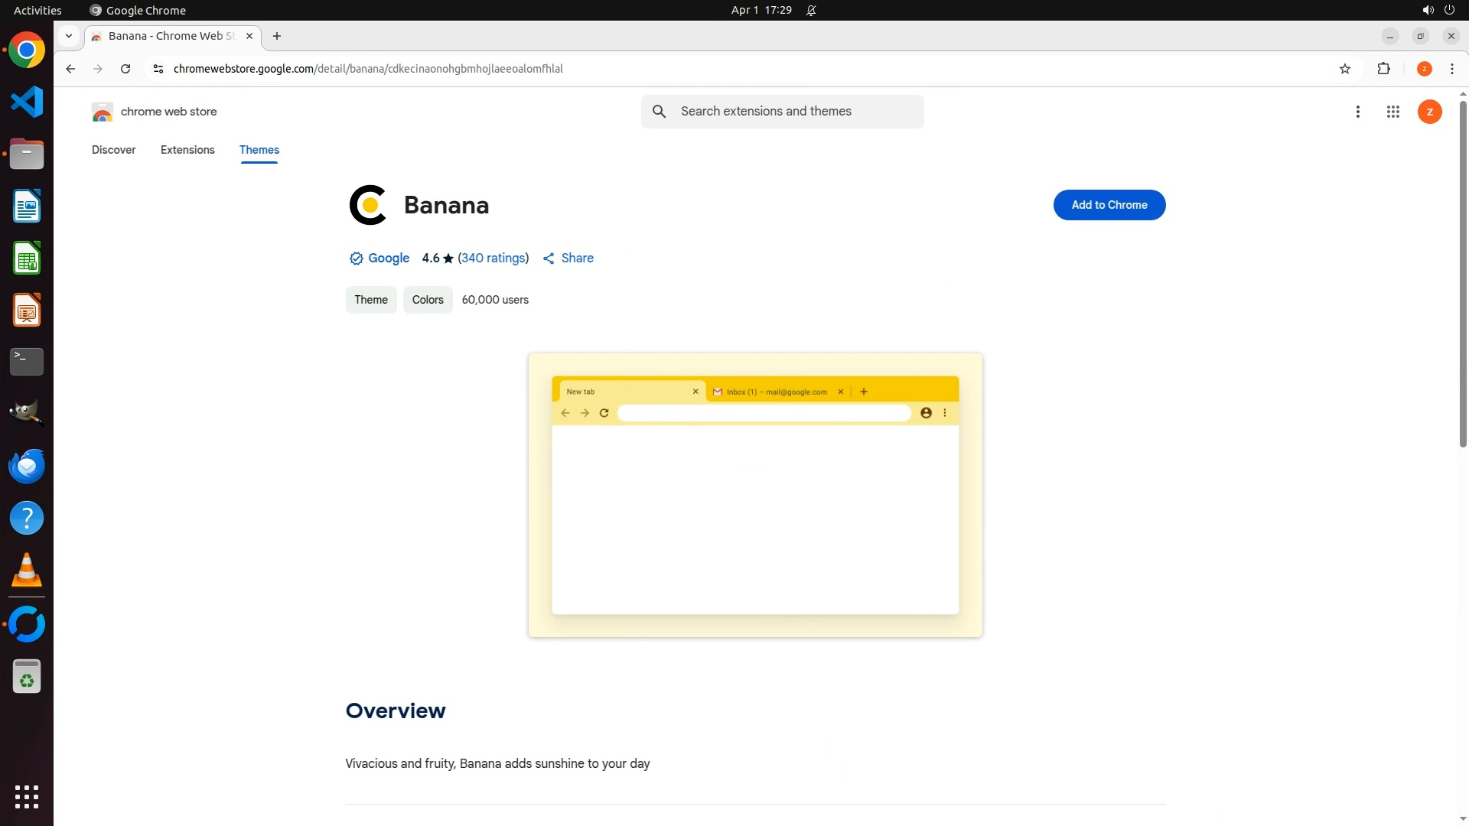Click the search magnifier icon

[659, 112]
